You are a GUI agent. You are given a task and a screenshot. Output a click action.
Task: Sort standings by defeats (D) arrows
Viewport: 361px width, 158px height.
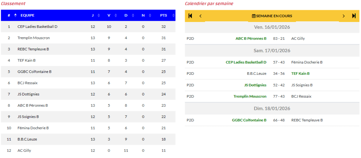coord(133,15)
